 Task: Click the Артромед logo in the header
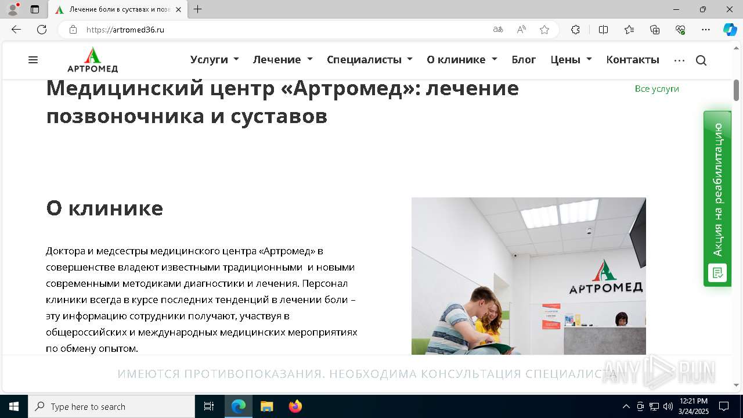click(x=92, y=60)
